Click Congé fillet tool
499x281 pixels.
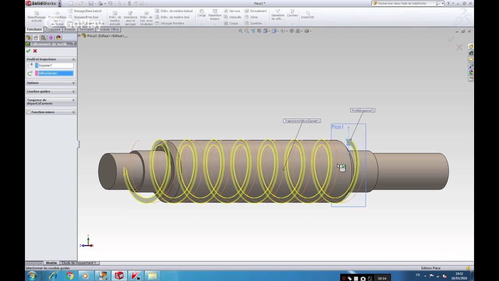(x=202, y=13)
